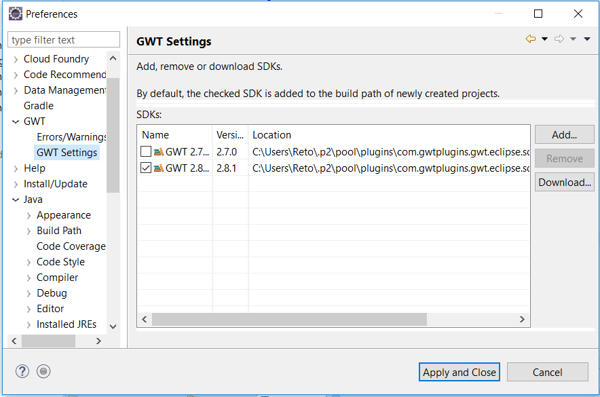This screenshot has width=600, height=397.
Task: Click the GWT 2.7 SDK icon
Action: tap(159, 152)
